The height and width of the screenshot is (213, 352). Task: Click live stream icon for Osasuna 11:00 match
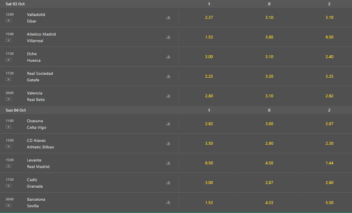(9, 127)
